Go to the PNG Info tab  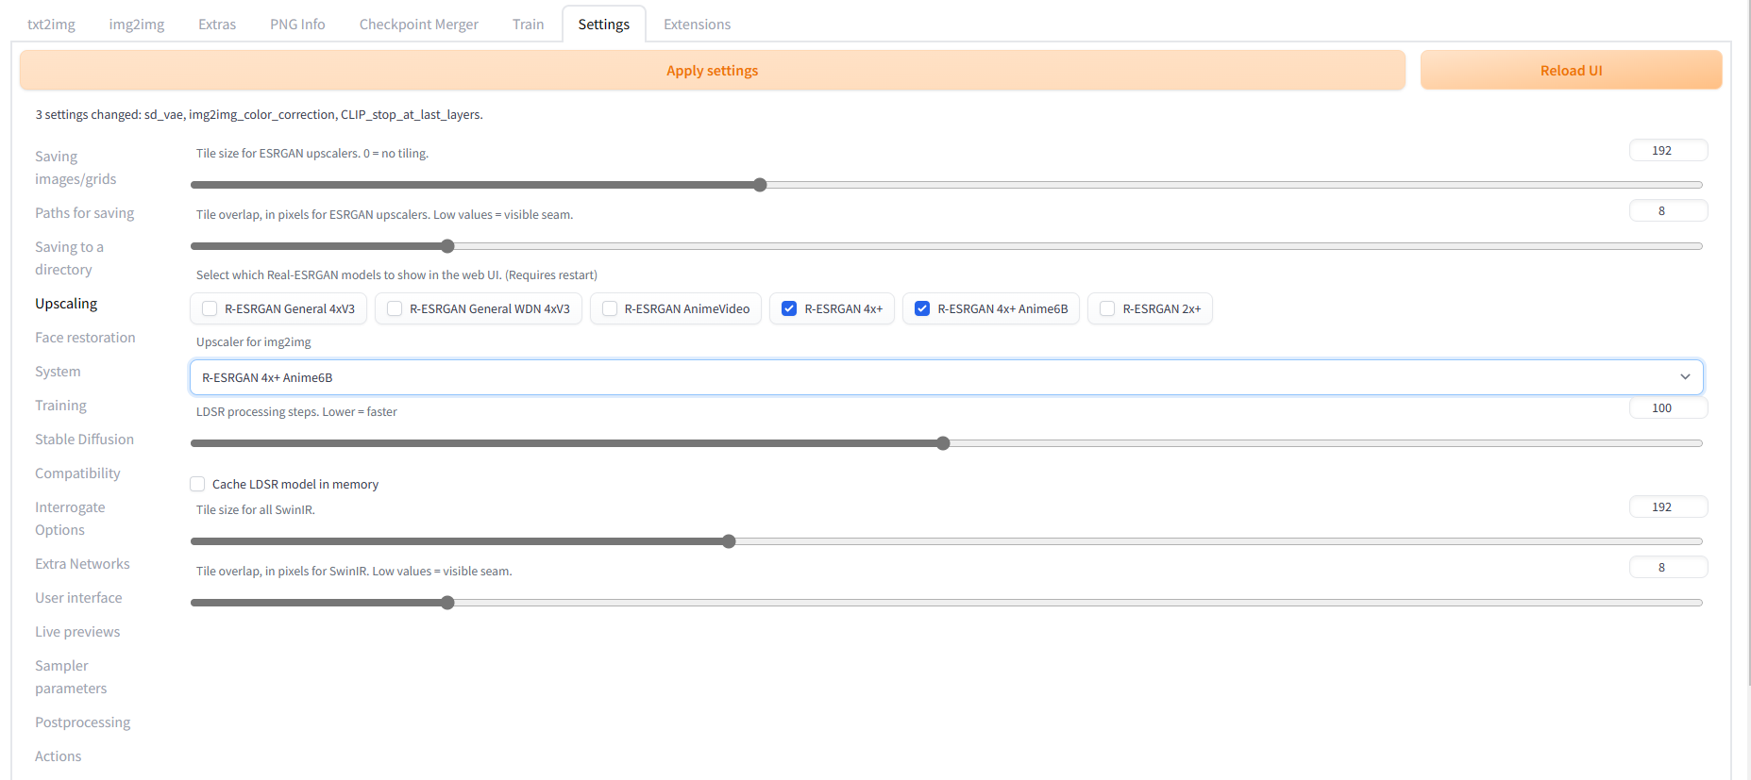click(x=297, y=25)
